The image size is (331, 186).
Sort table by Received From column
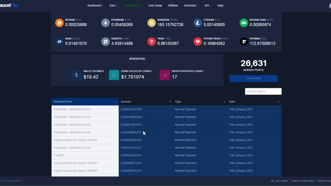[85, 102]
